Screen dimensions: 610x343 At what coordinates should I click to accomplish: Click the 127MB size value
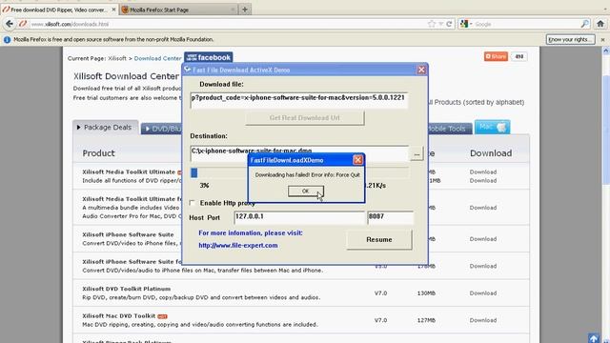point(426,320)
